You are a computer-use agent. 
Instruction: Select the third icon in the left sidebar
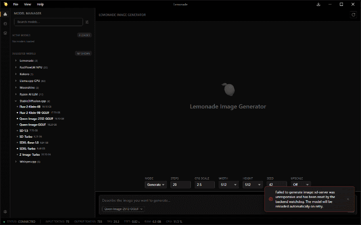tap(5, 33)
